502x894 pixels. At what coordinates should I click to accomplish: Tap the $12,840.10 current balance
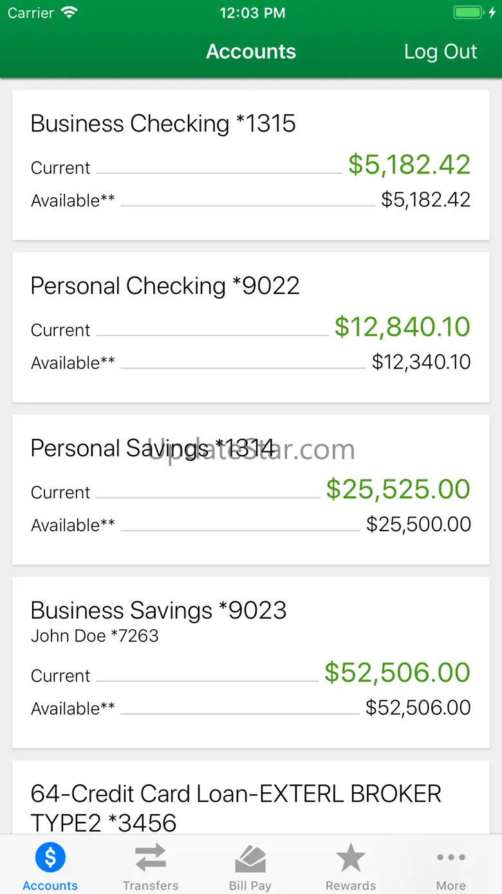[x=402, y=327]
